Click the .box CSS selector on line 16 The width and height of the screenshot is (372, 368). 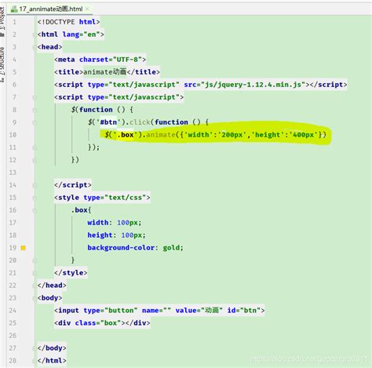pos(79,210)
